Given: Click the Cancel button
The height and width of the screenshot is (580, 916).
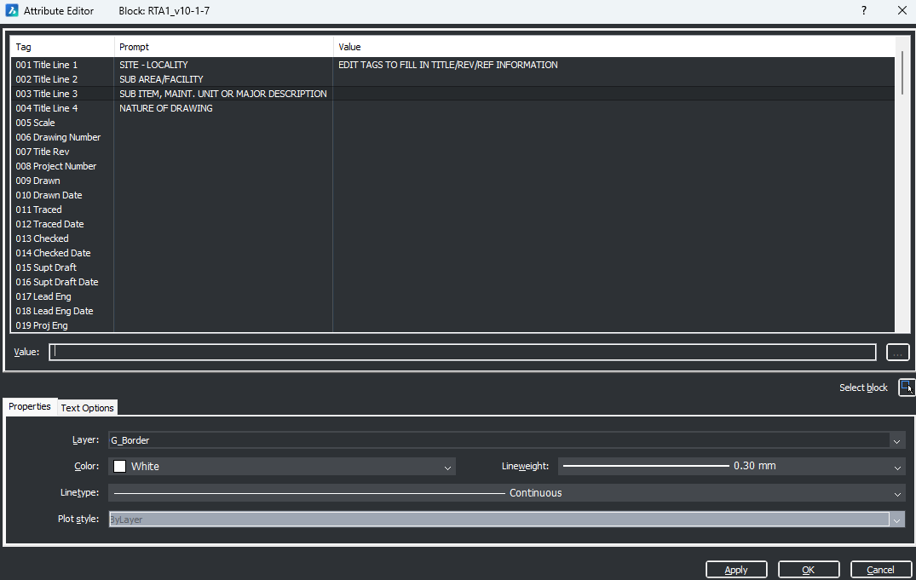Looking at the screenshot, I should pos(880,570).
